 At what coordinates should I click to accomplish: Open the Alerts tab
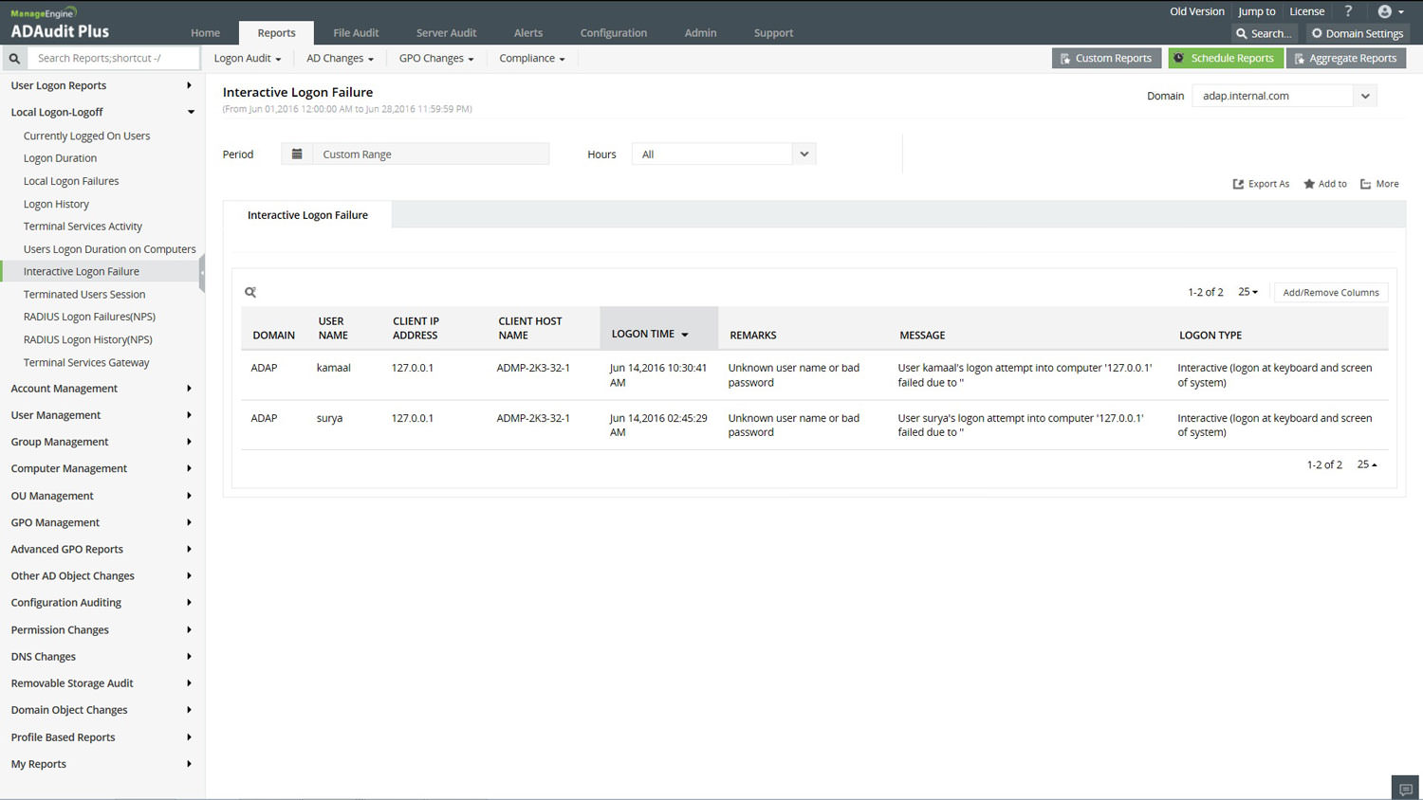click(x=528, y=33)
